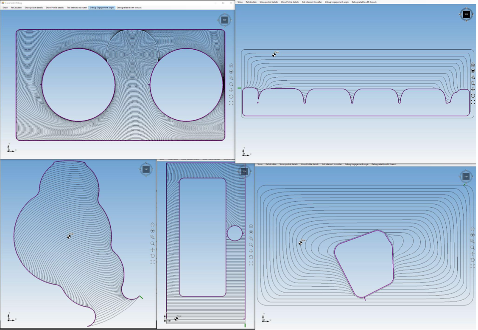This screenshot has width=478, height=330.
Task: Click compass view cube in scalloped-profile window
Action: pos(466,14)
